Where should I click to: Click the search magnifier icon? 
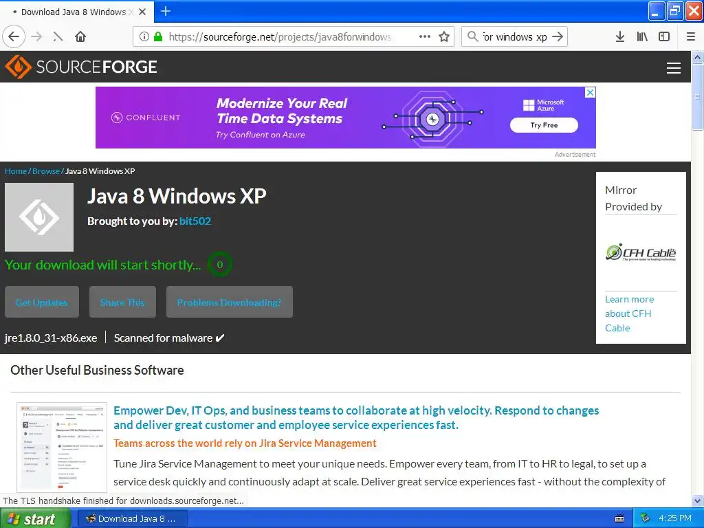click(x=472, y=36)
